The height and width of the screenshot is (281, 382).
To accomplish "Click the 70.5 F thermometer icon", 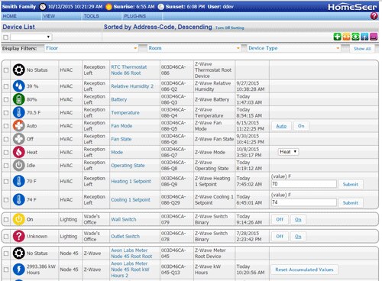I will point(19,112).
